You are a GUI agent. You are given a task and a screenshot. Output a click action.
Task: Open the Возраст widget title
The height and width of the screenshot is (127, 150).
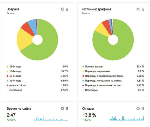pyautogui.click(x=13, y=9)
